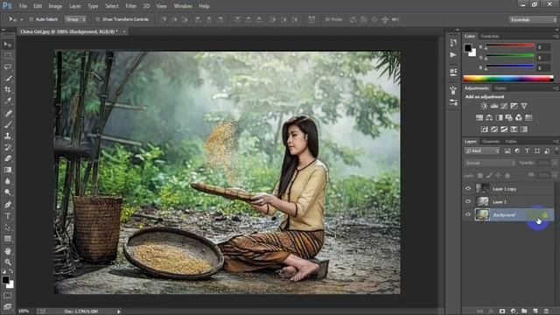Click the Add layer style fx icon
Viewport: 560px width, 315px height.
pyautogui.click(x=491, y=311)
